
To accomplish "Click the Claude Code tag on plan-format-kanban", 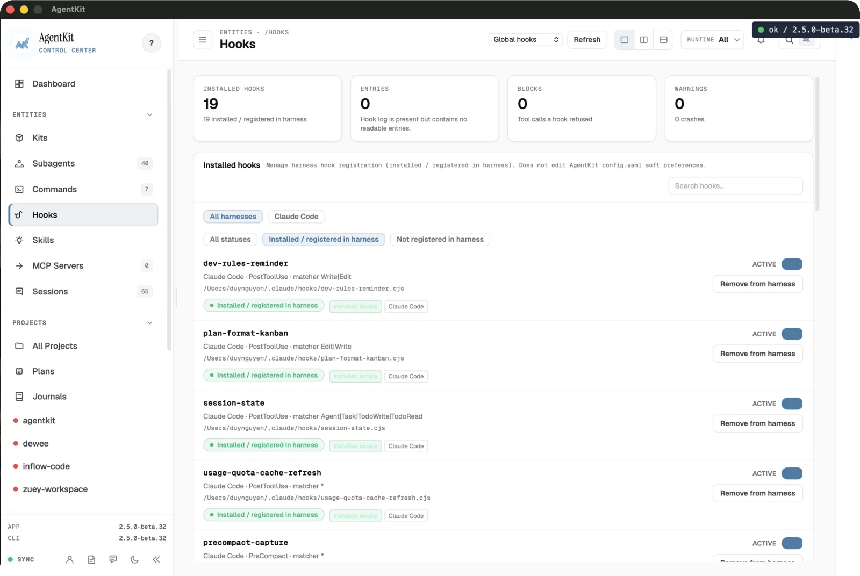I will [406, 377].
